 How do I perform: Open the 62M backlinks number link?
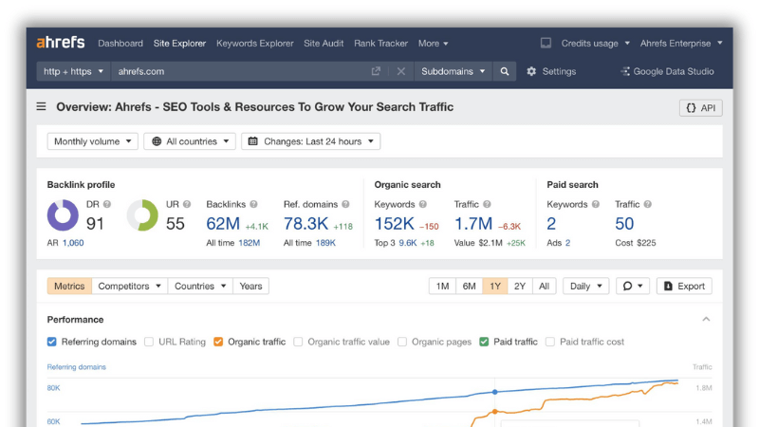click(223, 224)
